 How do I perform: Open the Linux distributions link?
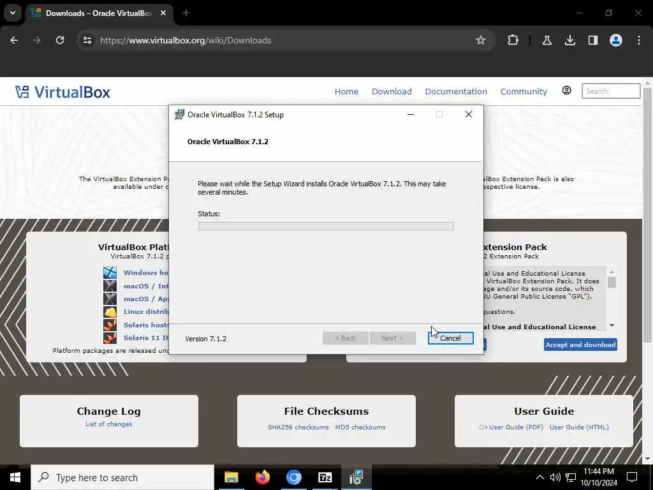(146, 311)
